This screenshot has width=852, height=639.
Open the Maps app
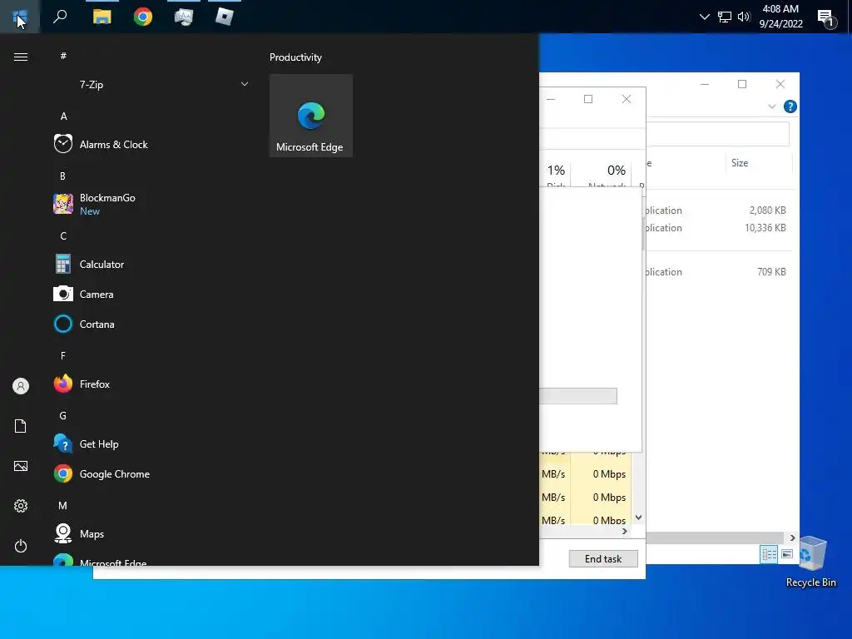point(152,533)
